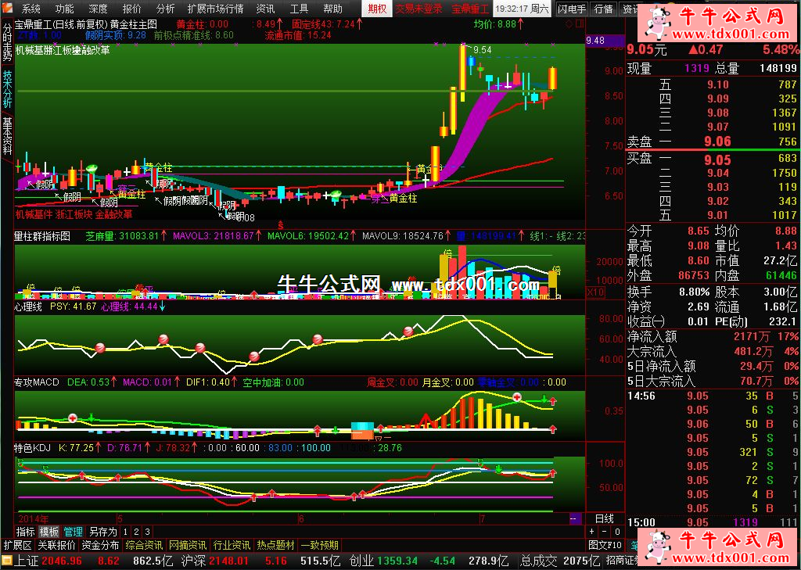Click the 闪电手 quick trade button

pyautogui.click(x=572, y=9)
